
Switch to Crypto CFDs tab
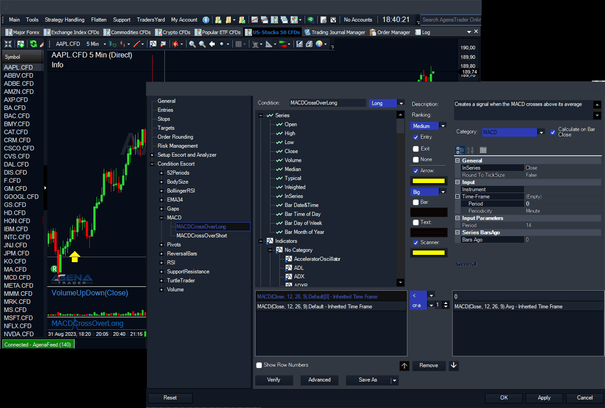172,32
